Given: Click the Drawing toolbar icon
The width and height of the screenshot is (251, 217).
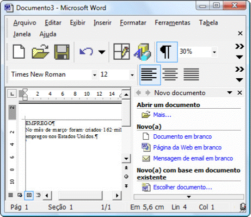Looking at the screenshot, I should (x=142, y=52).
